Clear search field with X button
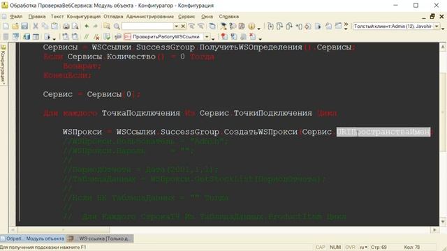Screen dimensions: 447x251 [x=183, y=26]
